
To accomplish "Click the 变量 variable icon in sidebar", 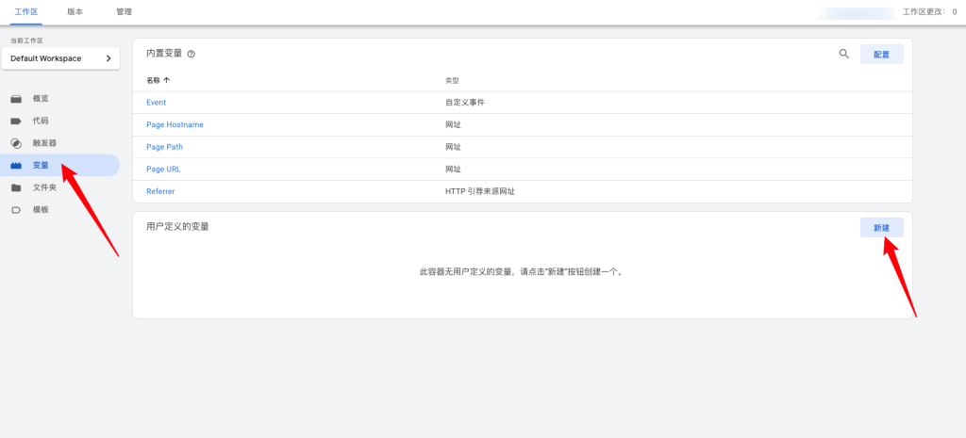I will [x=17, y=166].
